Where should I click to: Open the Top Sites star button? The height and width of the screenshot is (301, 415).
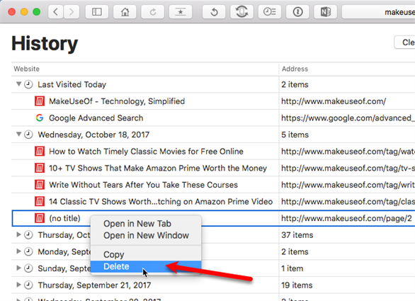click(181, 12)
